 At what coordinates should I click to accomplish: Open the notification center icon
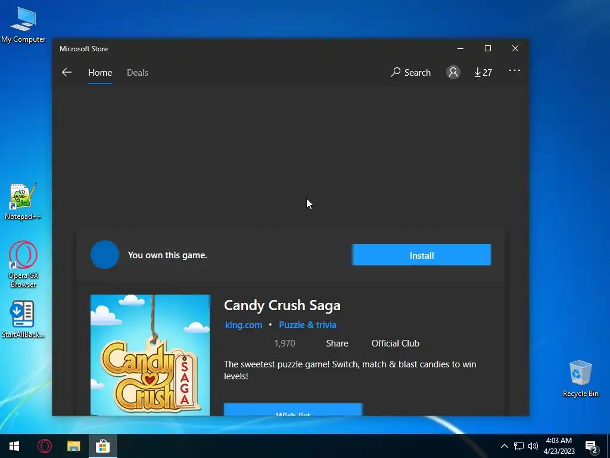592,447
